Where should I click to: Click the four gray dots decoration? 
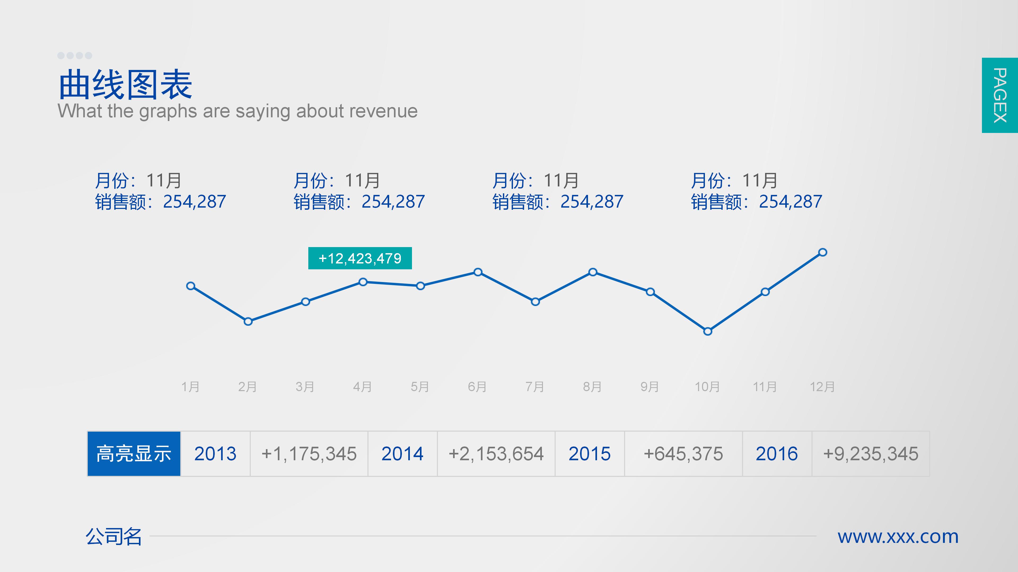click(x=75, y=56)
